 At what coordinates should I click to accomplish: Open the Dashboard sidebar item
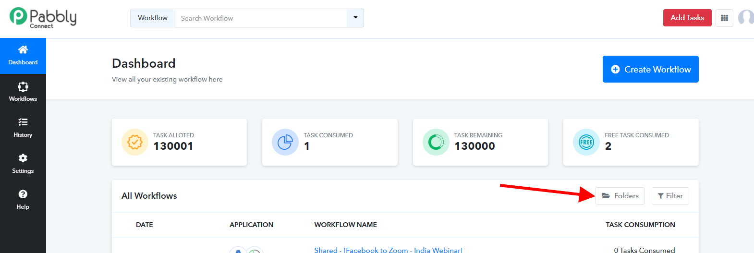[x=23, y=56]
